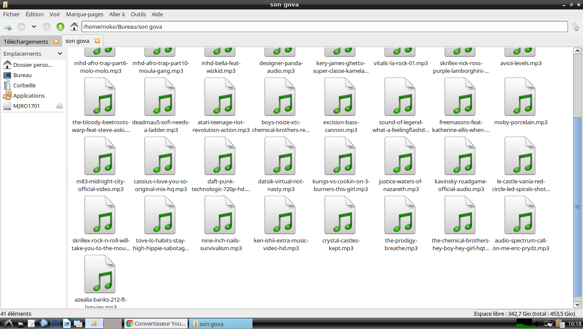Select the-chemical-brothers-hey-boy-hey-girl icon
Image resolution: width=583 pixels, height=329 pixels.
coord(461,215)
